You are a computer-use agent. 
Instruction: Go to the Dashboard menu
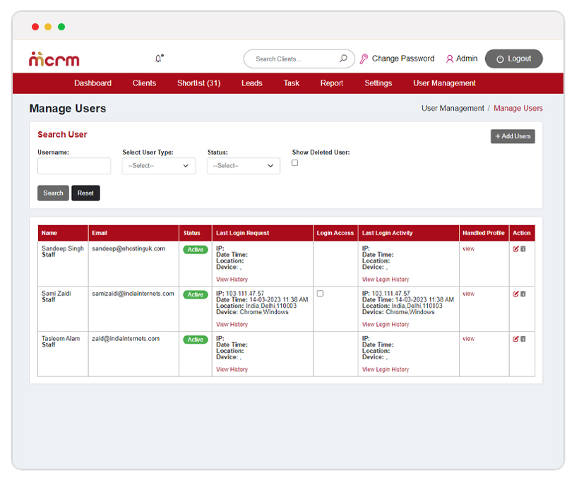pyautogui.click(x=92, y=83)
